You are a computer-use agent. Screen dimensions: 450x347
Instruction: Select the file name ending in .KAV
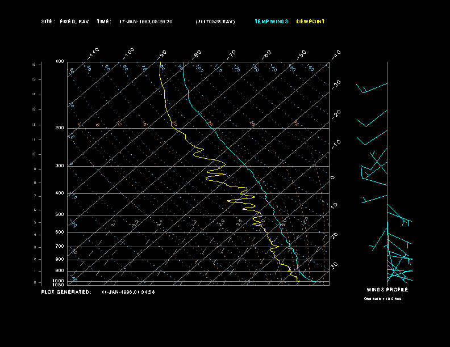point(215,22)
